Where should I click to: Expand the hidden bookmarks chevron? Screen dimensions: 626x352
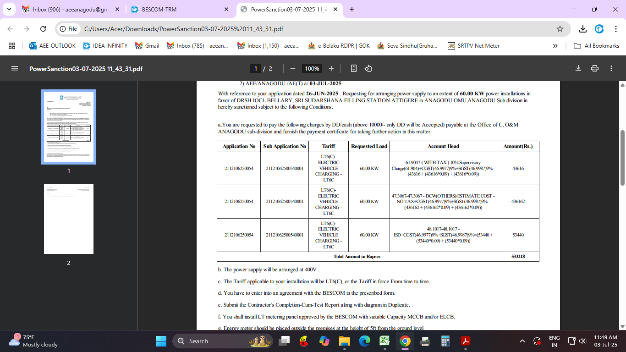(555, 46)
